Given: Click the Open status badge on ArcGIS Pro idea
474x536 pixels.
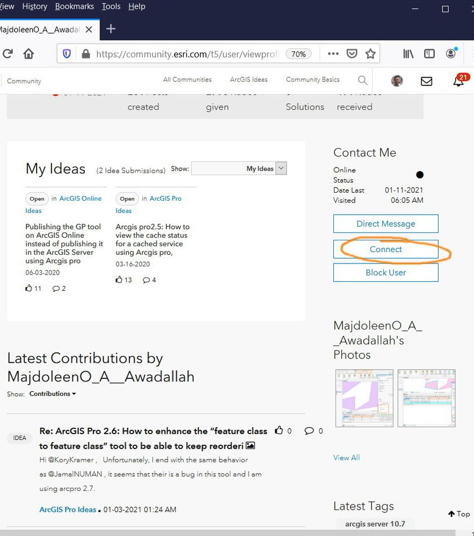Looking at the screenshot, I should pyautogui.click(x=127, y=199).
